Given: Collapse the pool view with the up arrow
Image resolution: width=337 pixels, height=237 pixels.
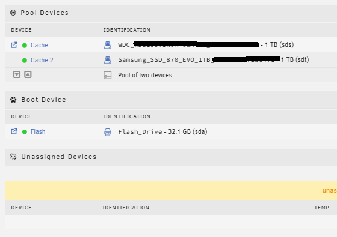Looking at the screenshot, I should (28, 74).
